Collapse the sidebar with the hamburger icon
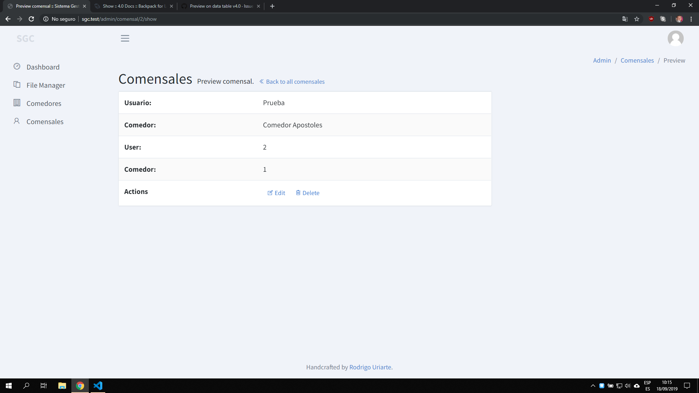 (125, 38)
